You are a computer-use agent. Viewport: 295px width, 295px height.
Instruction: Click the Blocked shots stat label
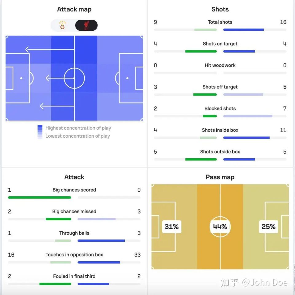[220, 108]
